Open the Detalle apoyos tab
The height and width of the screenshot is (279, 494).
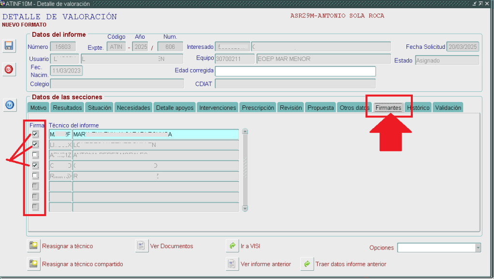tap(174, 108)
